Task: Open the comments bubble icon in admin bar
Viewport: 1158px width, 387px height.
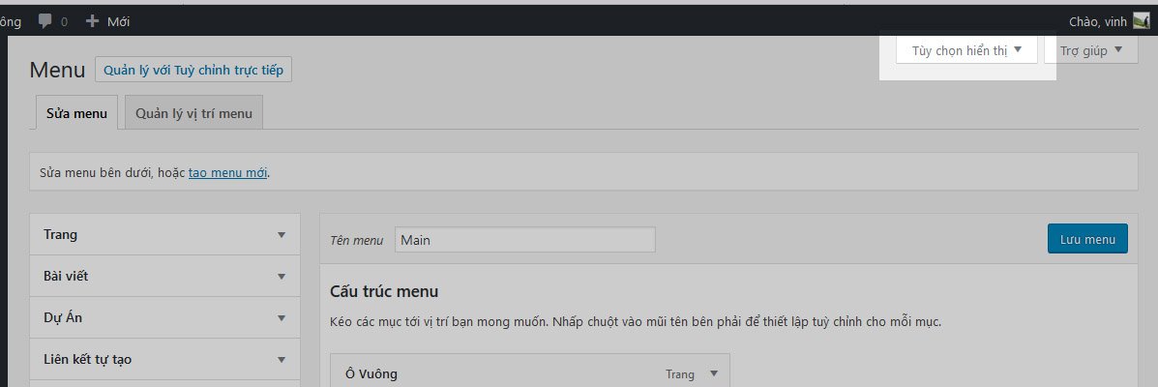Action: click(x=45, y=20)
